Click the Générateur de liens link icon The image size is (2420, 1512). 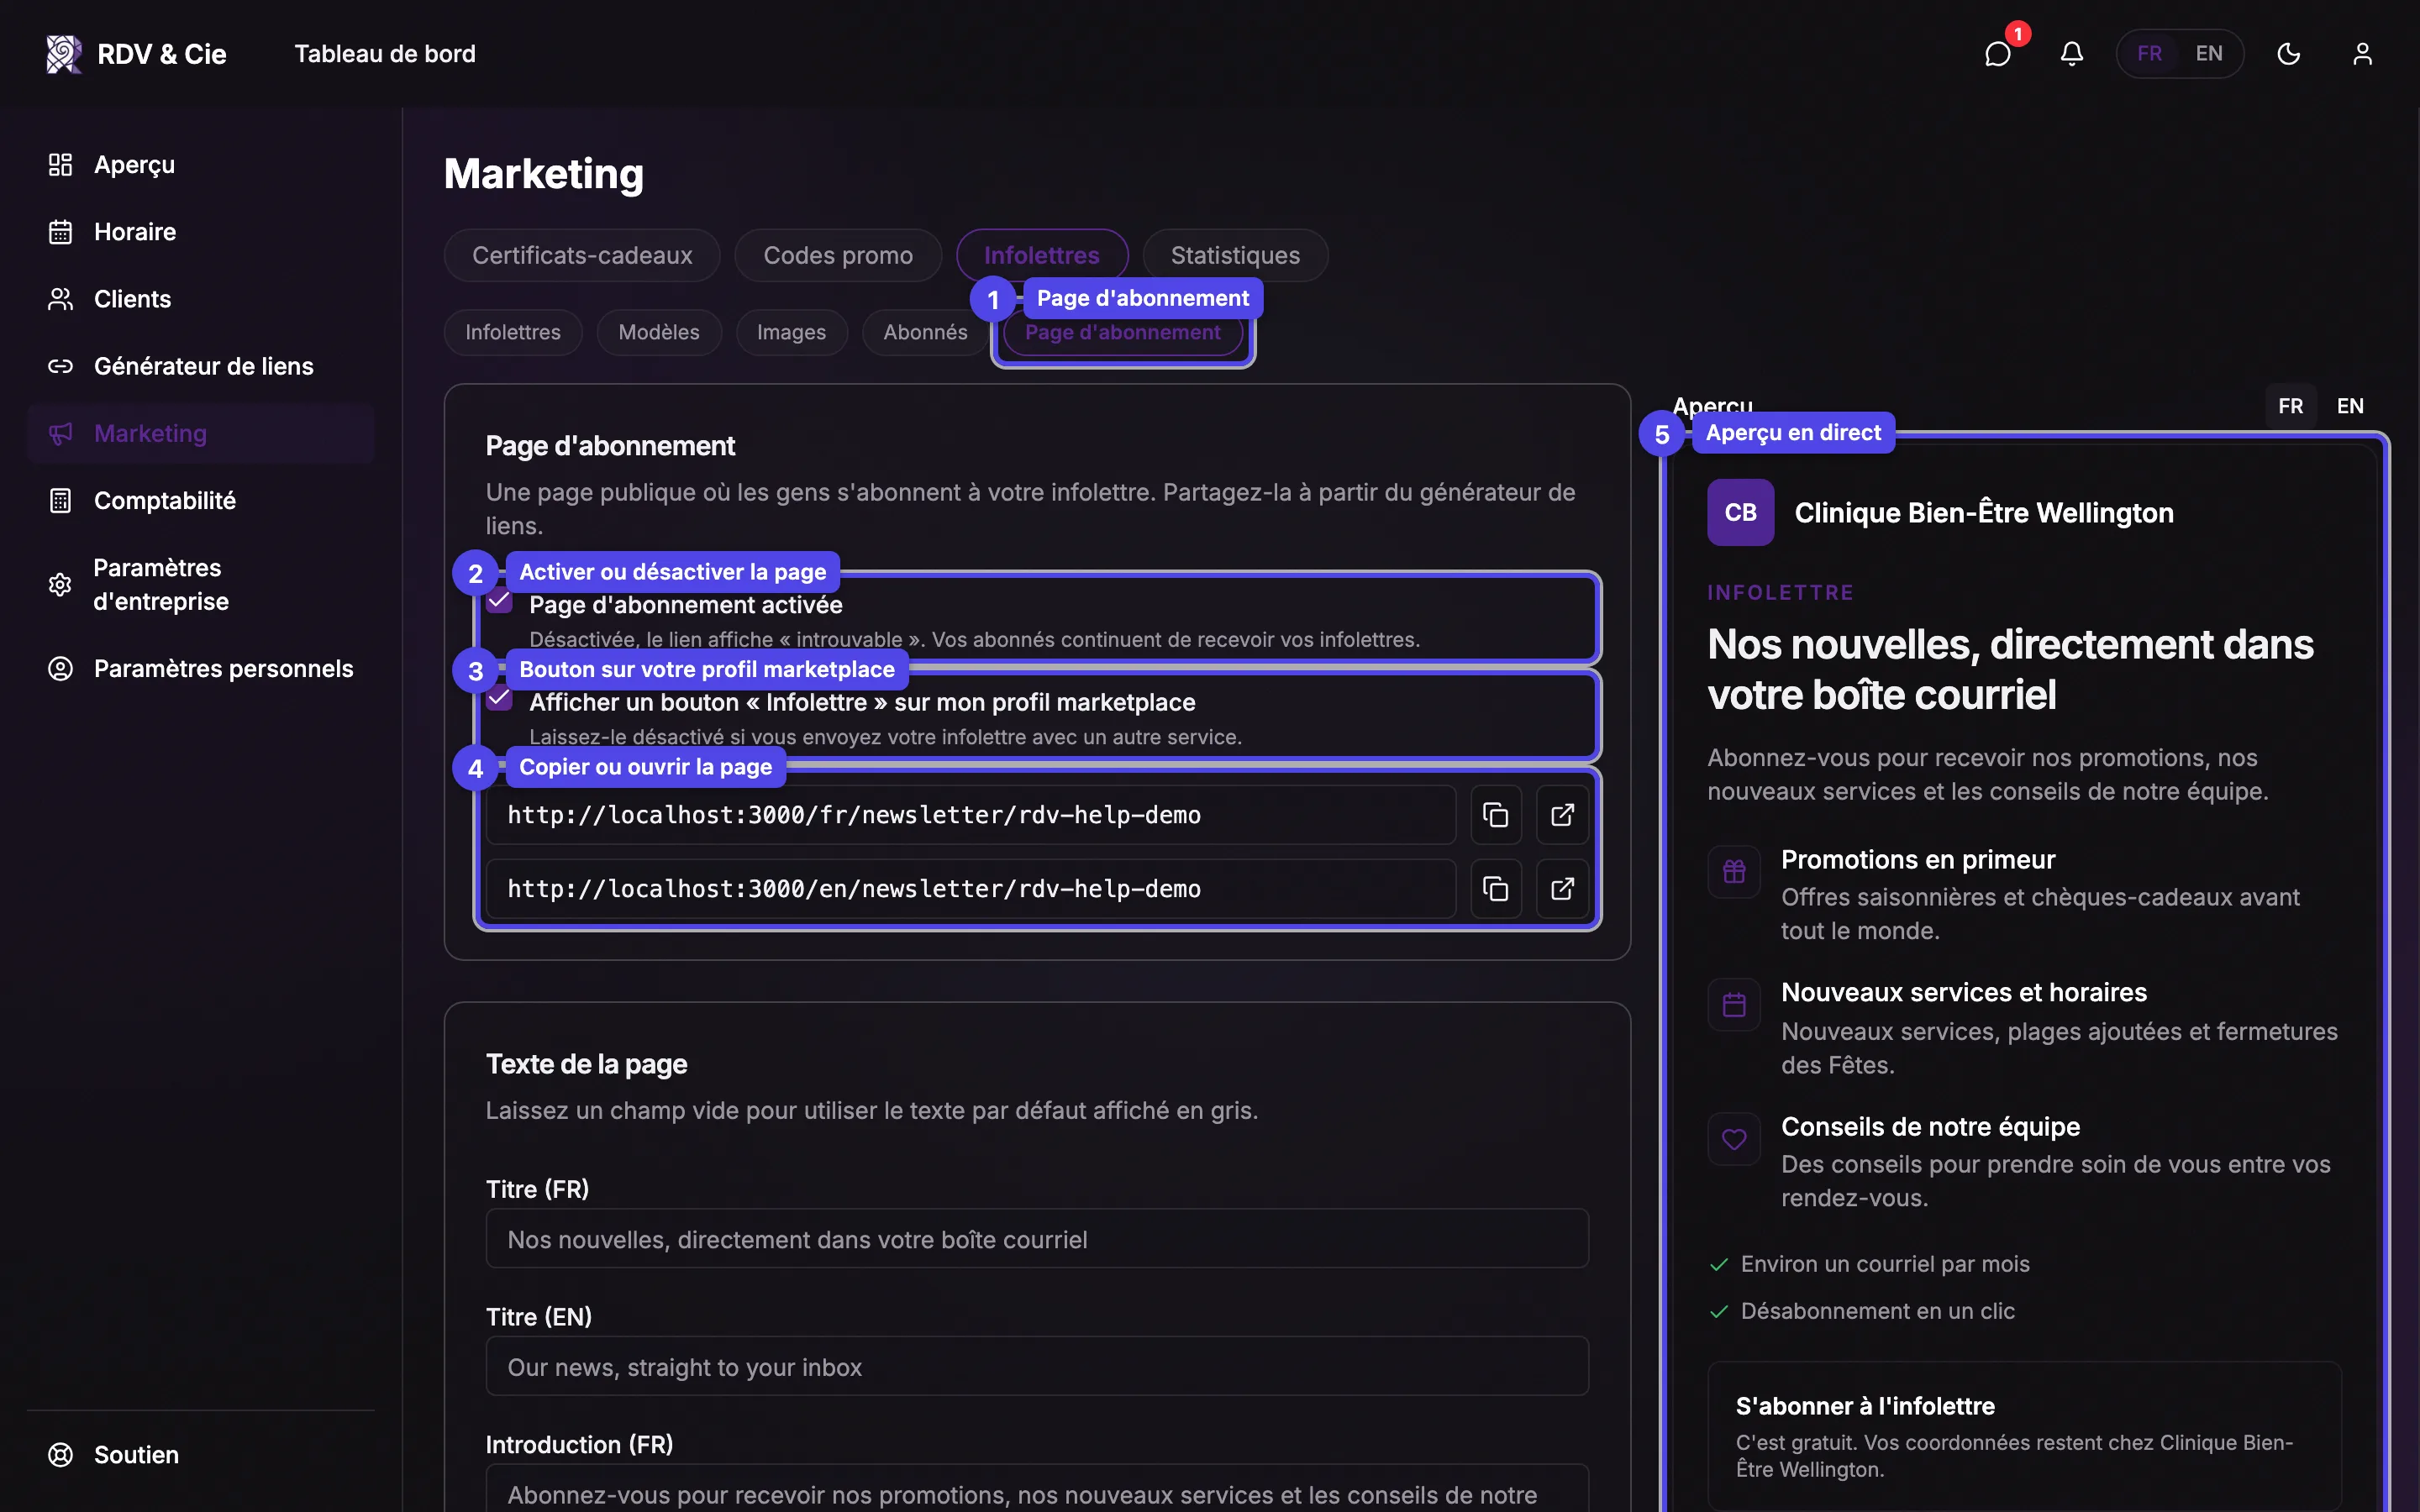(x=60, y=366)
